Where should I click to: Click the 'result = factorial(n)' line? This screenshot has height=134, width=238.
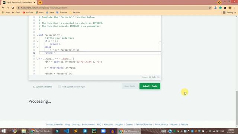click(x=58, y=74)
